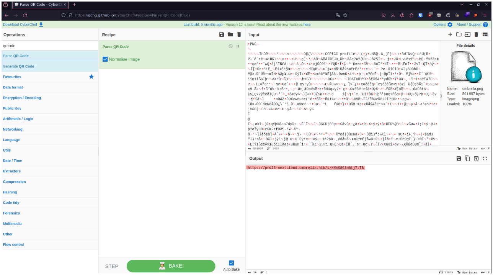
Task: Expand the Networking category
Action: 49,129
